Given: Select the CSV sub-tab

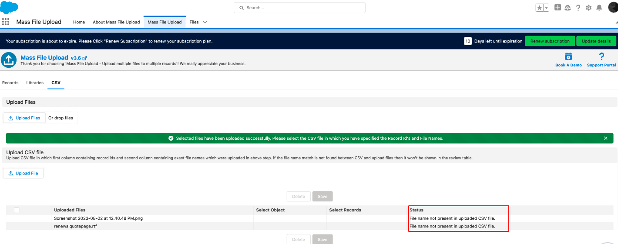Looking at the screenshot, I should click(x=56, y=82).
